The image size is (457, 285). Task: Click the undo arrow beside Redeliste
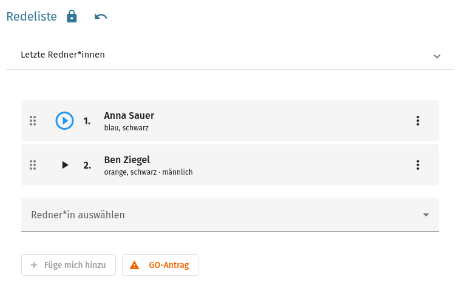pos(101,16)
